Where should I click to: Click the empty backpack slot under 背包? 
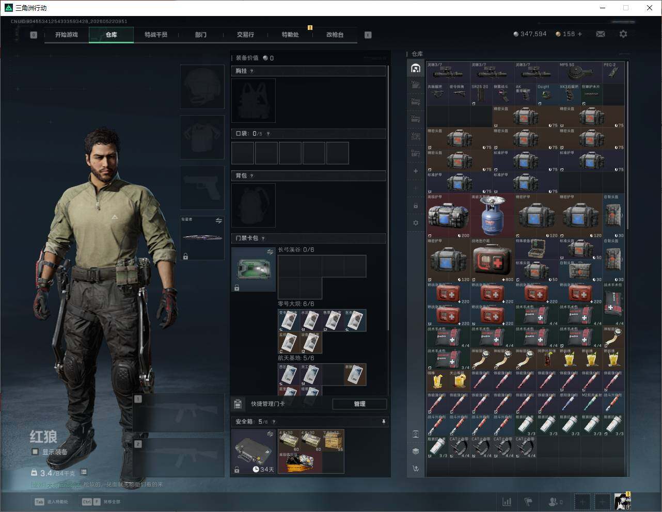(x=254, y=205)
